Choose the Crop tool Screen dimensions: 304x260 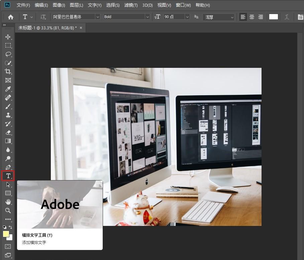click(8, 71)
